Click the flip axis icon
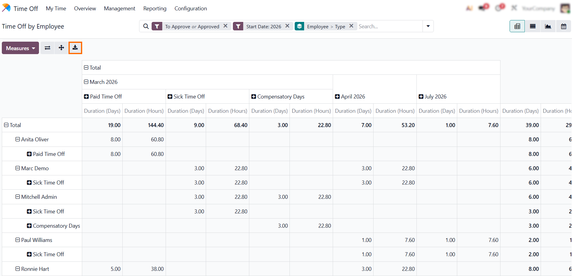The height and width of the screenshot is (276, 572). [x=47, y=48]
